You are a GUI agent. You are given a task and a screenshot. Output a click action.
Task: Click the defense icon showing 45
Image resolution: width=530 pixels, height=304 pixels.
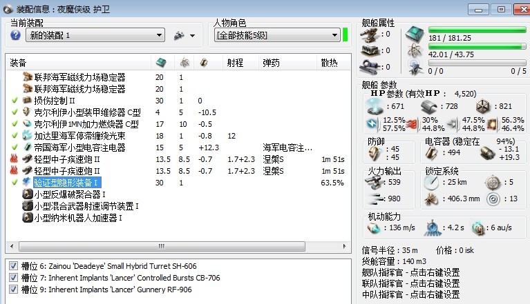[374, 153]
